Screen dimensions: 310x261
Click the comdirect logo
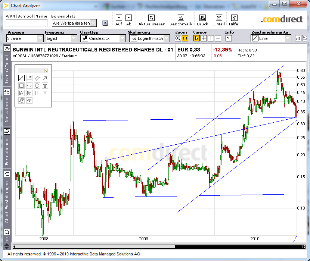282,19
